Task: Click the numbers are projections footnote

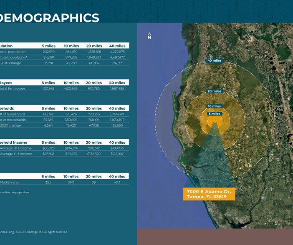Action: point(15,192)
